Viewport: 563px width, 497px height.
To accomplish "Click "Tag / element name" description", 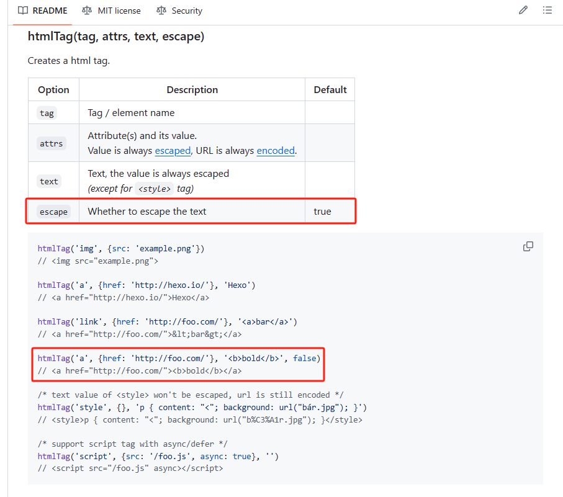I will pyautogui.click(x=131, y=113).
